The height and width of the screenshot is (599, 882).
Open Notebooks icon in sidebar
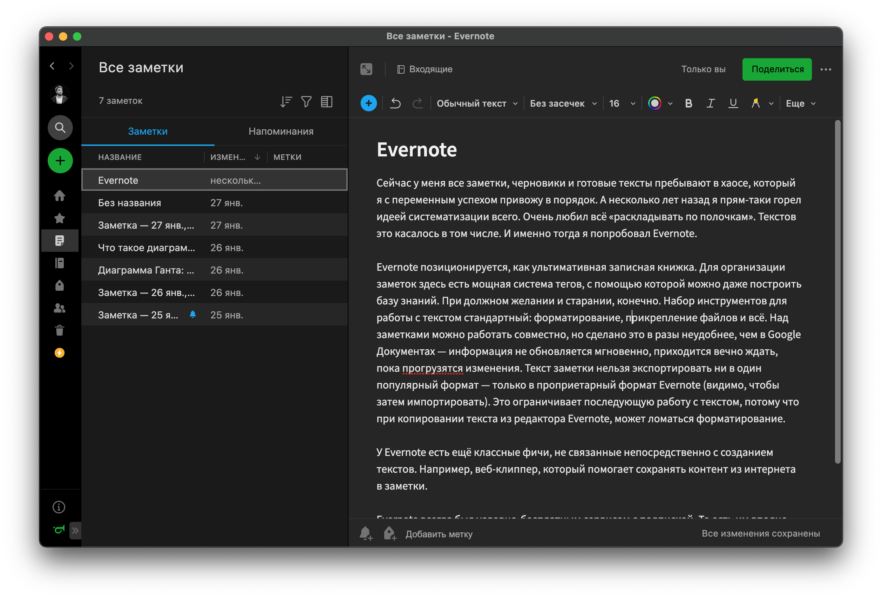60,263
